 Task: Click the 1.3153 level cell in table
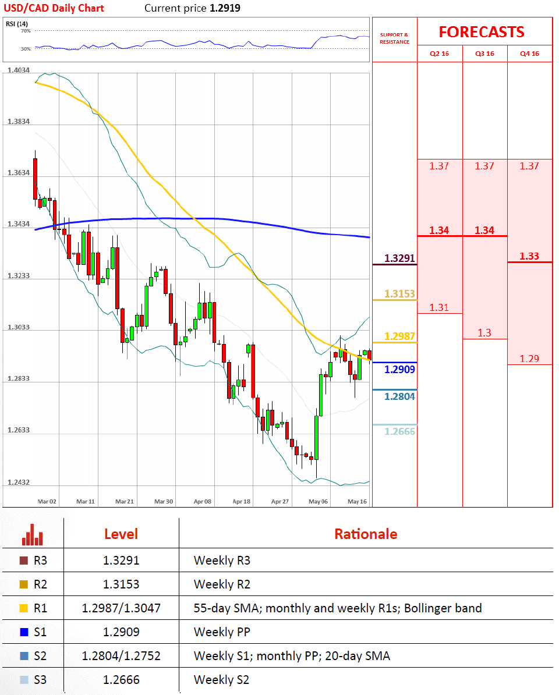click(x=121, y=584)
